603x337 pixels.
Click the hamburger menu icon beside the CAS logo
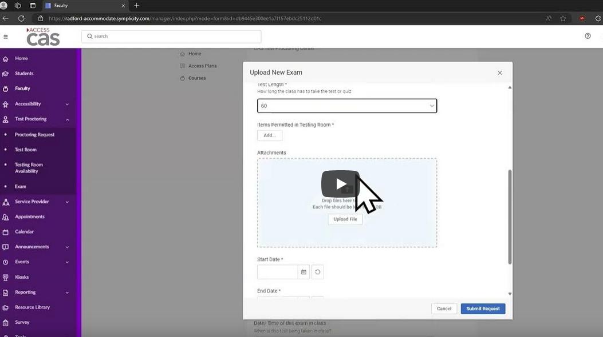point(5,37)
